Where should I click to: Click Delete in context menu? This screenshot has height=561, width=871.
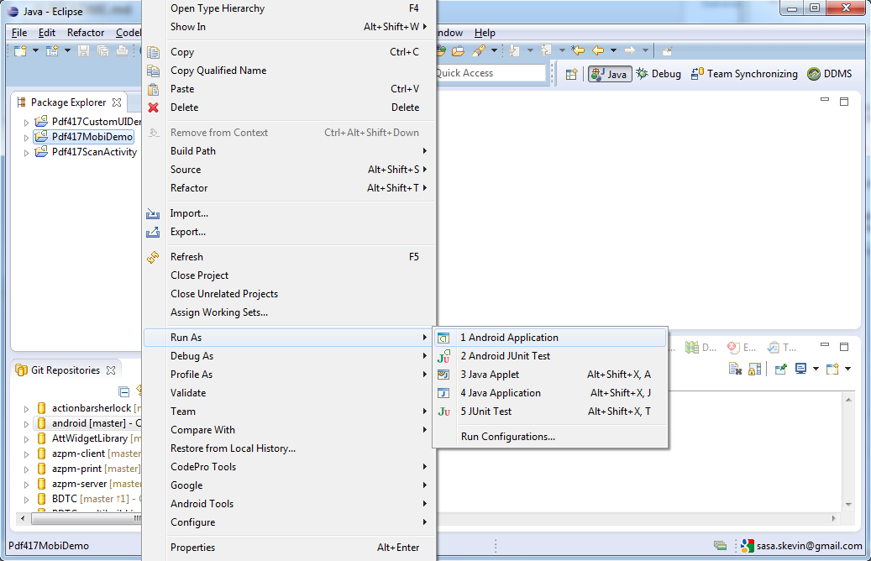[288, 107]
